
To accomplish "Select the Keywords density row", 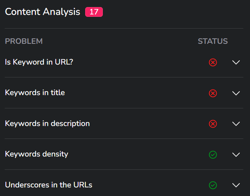I will pos(124,154).
